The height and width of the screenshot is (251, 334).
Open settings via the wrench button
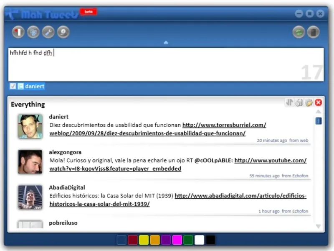tap(48, 32)
